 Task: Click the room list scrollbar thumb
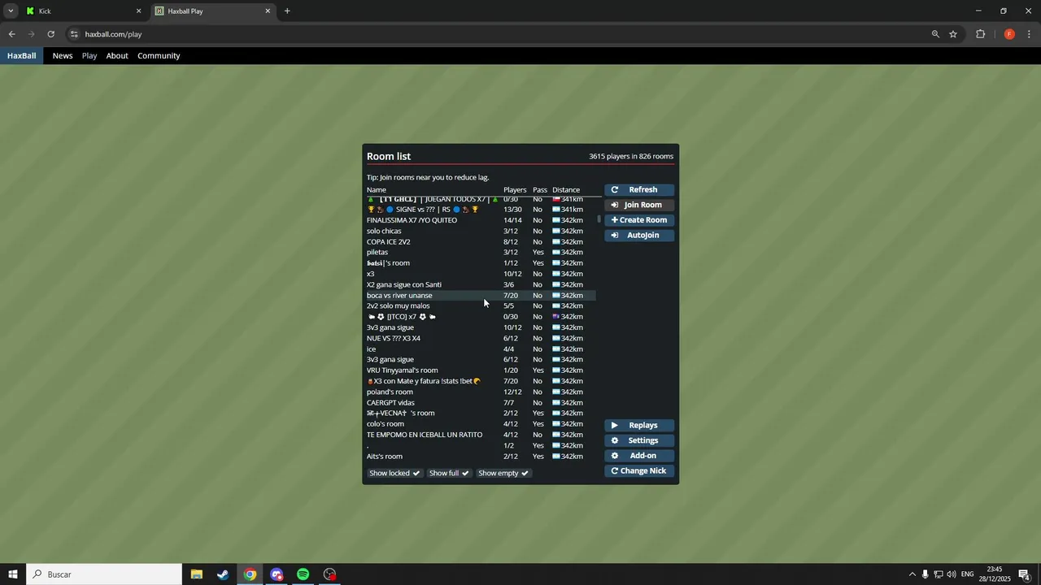[x=599, y=219]
